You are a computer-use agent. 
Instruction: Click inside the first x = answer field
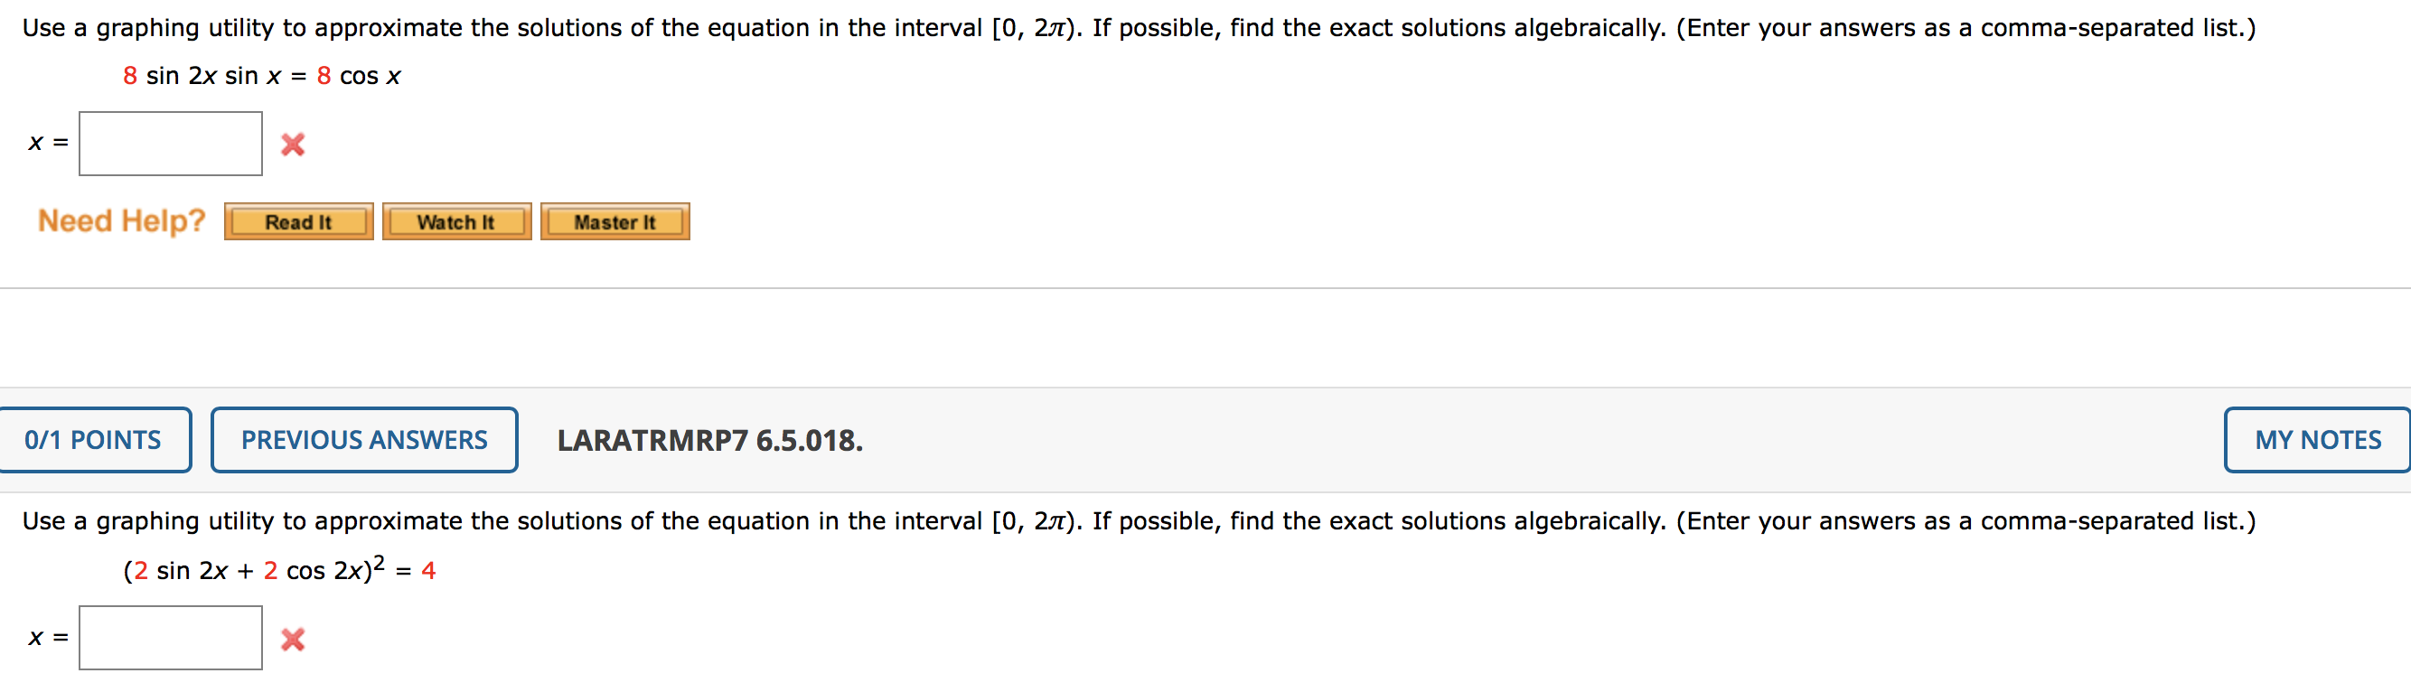coord(170,143)
